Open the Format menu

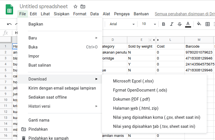point(80,14)
